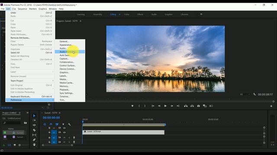Toggle nest sequence insert mode
The image size is (277, 155).
pos(45,124)
